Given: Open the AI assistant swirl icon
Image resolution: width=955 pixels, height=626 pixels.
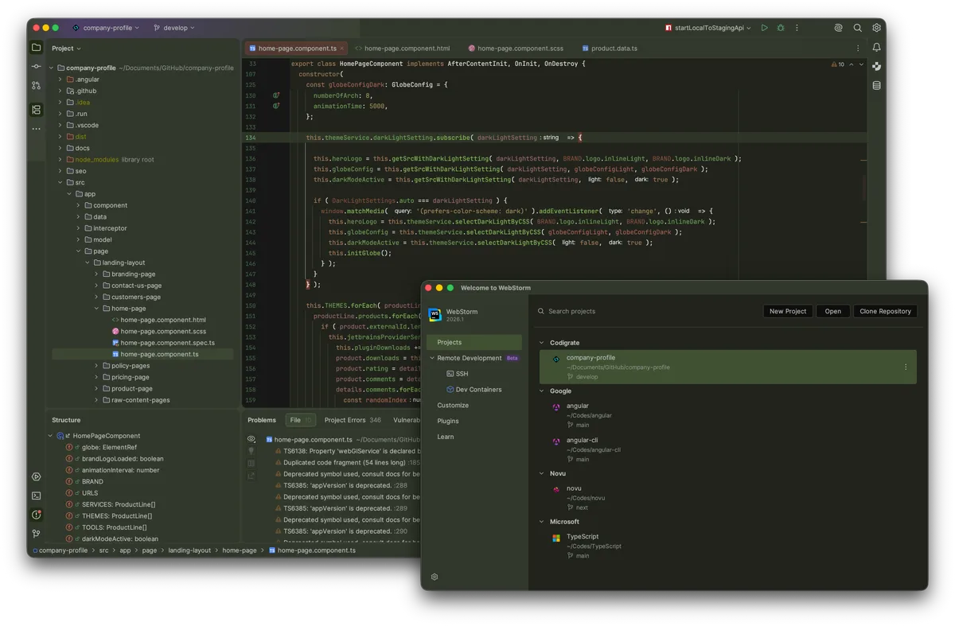Looking at the screenshot, I should point(838,28).
